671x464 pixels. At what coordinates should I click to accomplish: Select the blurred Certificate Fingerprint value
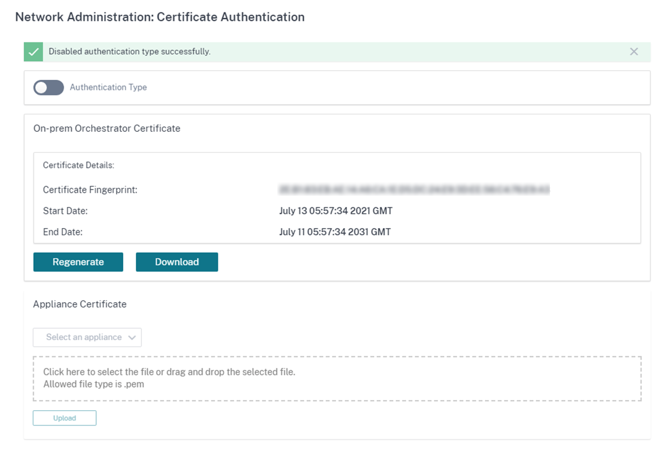point(414,190)
